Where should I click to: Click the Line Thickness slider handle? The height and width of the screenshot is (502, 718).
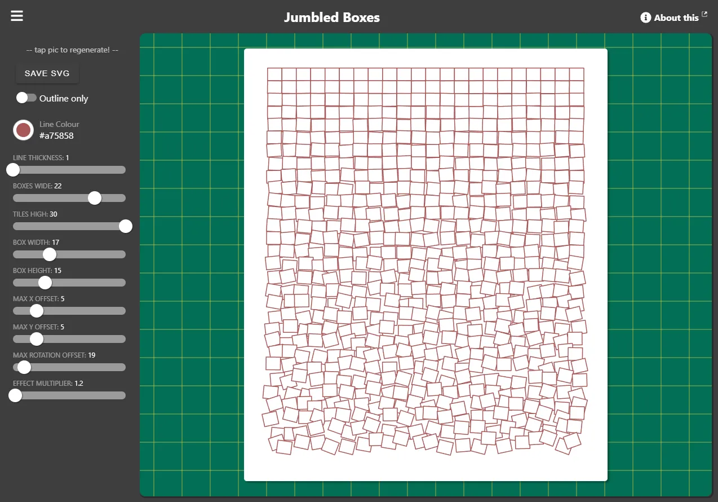(x=13, y=170)
